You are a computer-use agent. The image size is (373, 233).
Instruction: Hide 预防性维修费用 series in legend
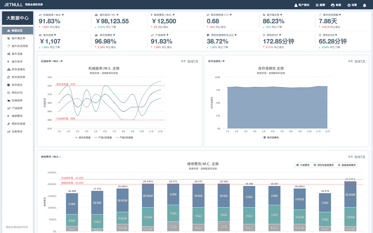pos(325,165)
